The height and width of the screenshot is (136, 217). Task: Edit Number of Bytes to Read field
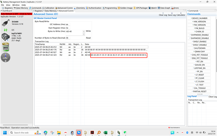pyautogui.click(x=68, y=38)
